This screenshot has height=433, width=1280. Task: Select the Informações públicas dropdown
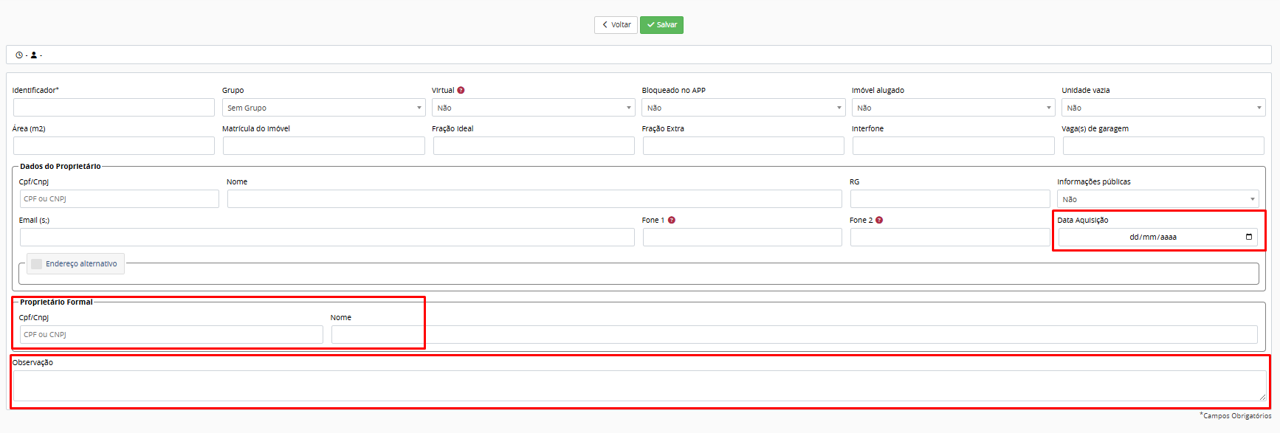pyautogui.click(x=1157, y=199)
